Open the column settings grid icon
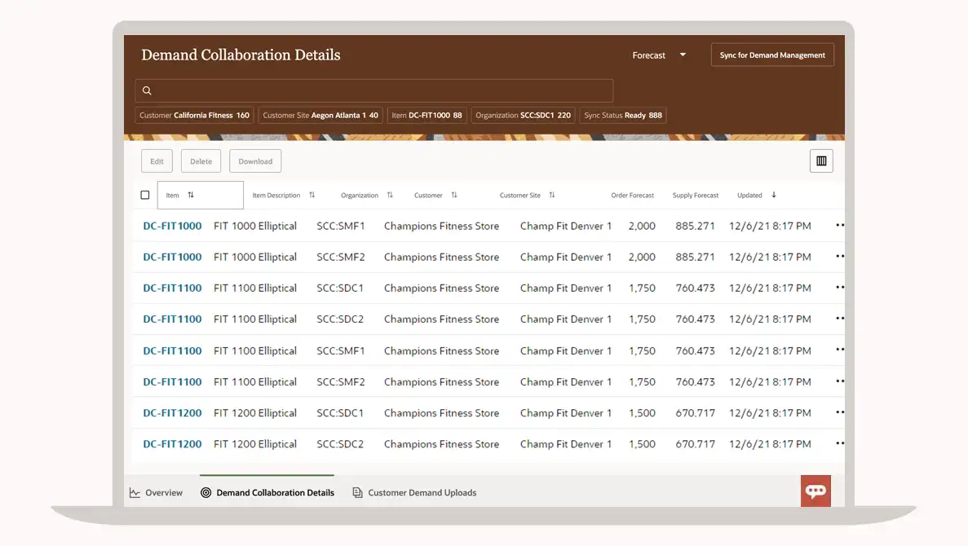Screen dimensions: 968x546 (821, 161)
